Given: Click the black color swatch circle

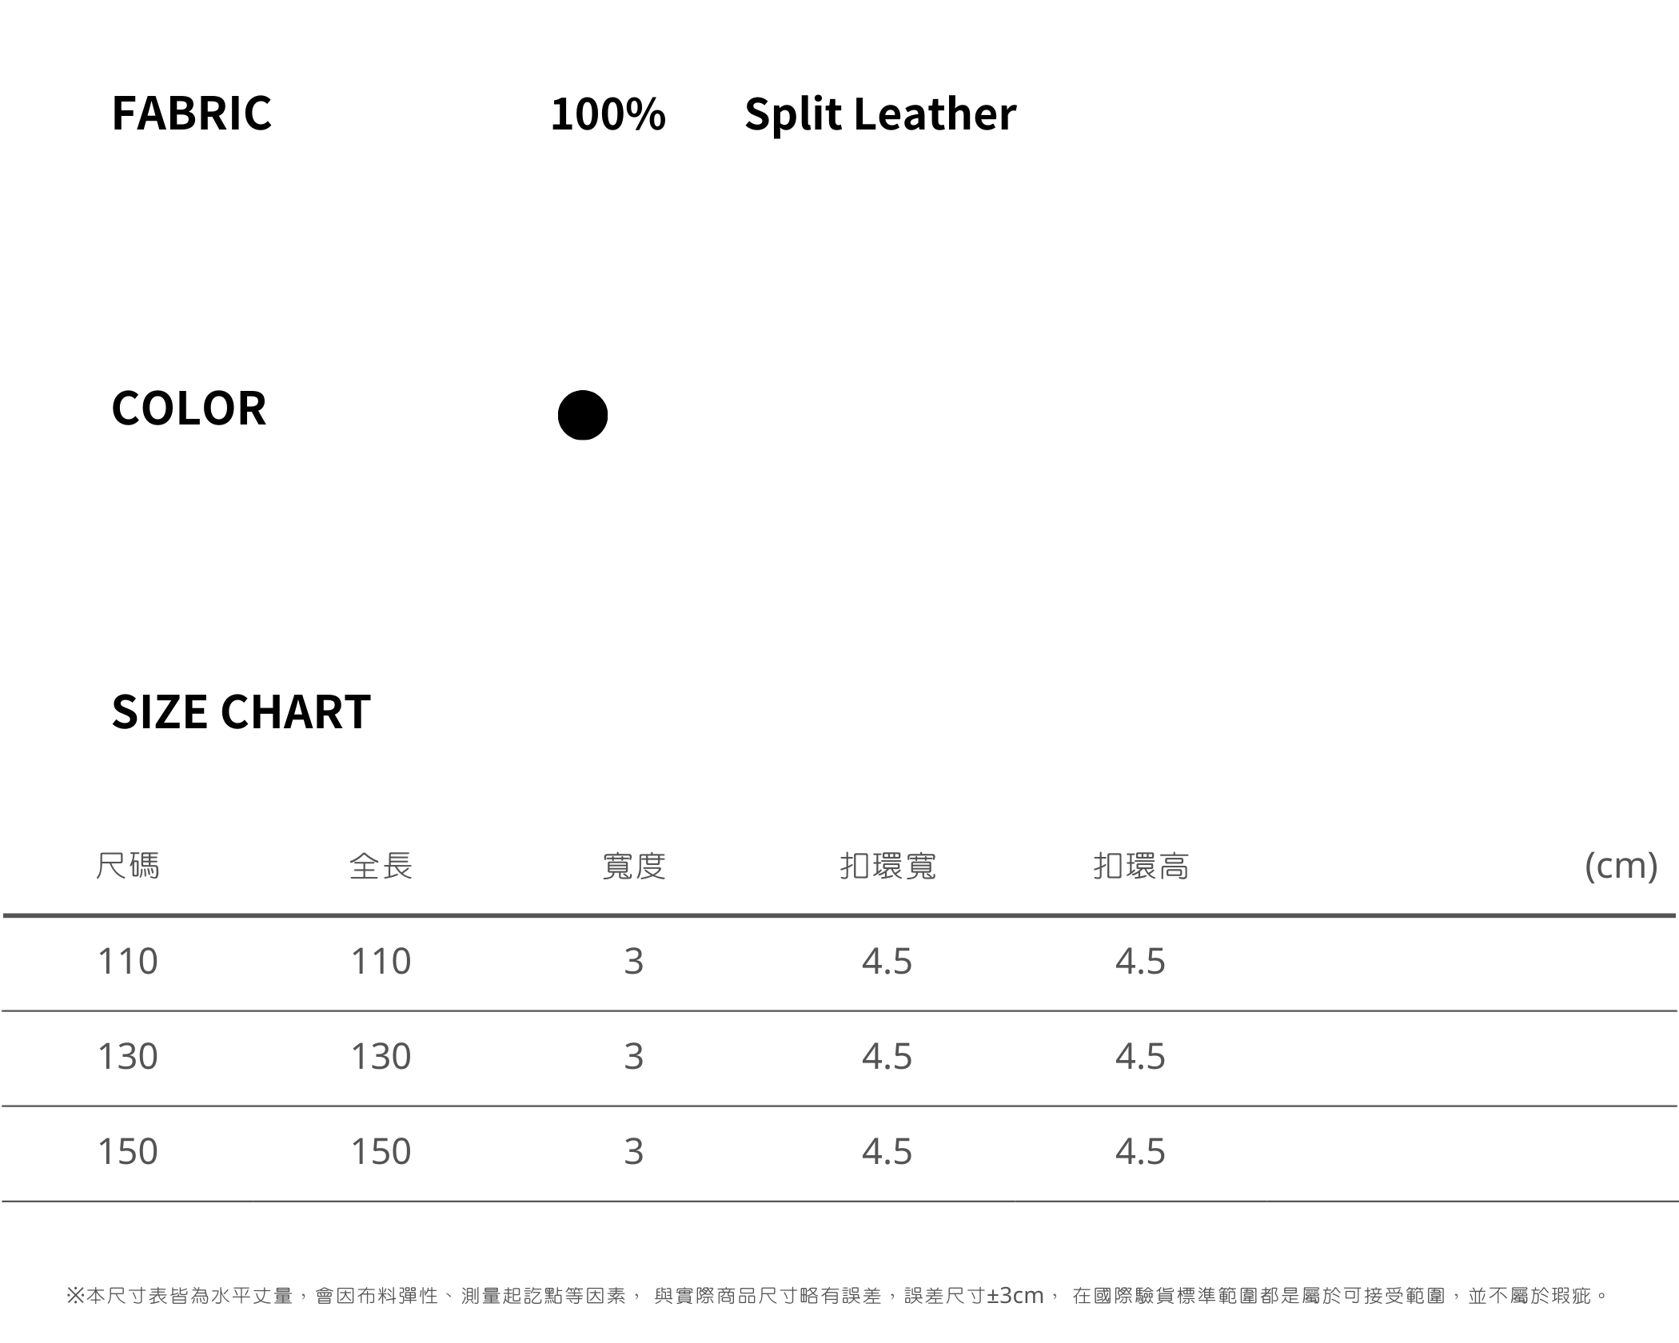Looking at the screenshot, I should coord(582,415).
